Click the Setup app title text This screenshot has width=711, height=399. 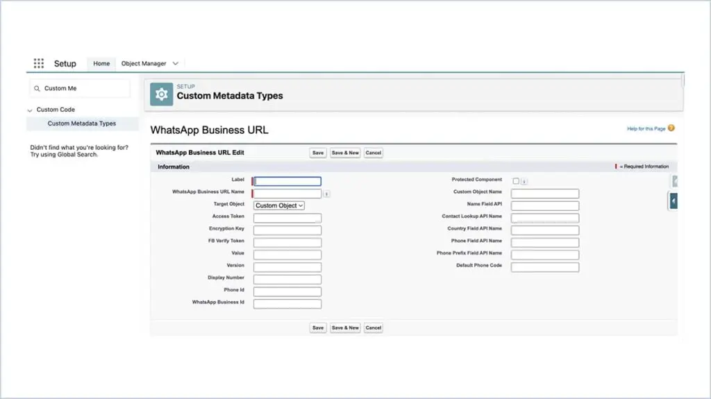tap(65, 63)
